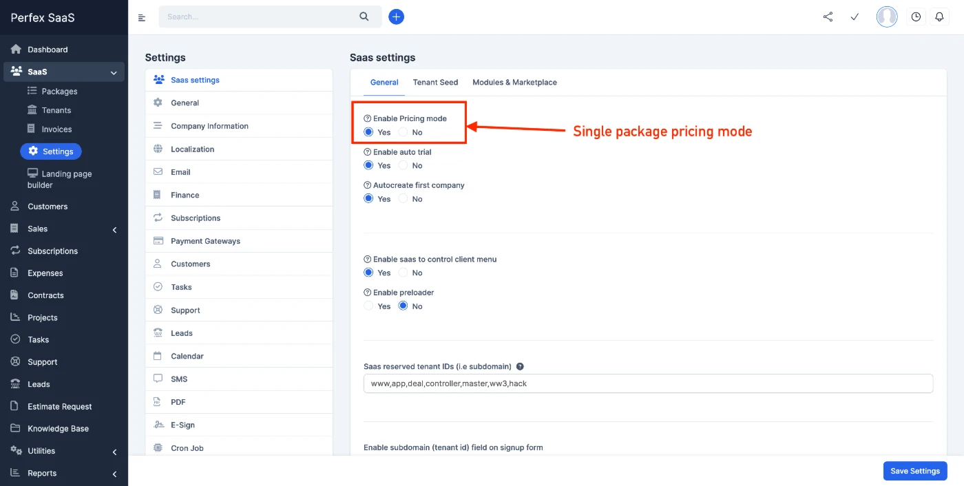
Task: Click the Save Settings button
Action: 915,471
